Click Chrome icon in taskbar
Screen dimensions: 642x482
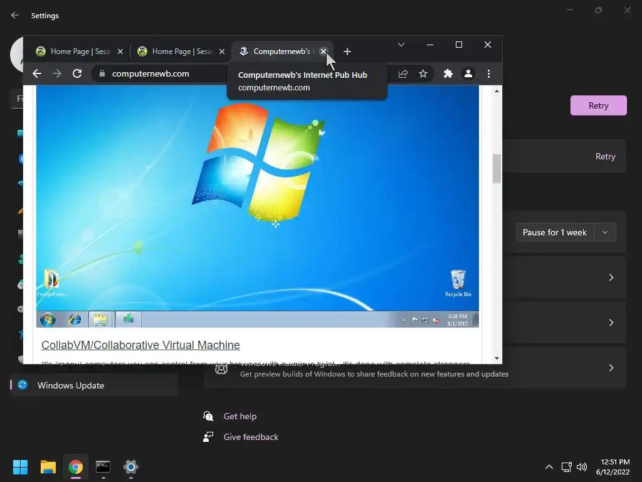click(x=76, y=467)
